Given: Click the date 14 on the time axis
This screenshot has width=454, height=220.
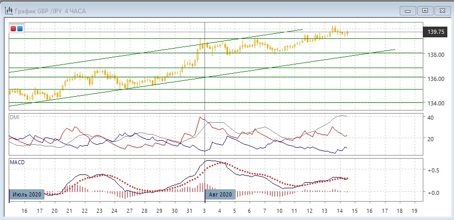Looking at the screenshot, I should pyautogui.click(x=339, y=210).
